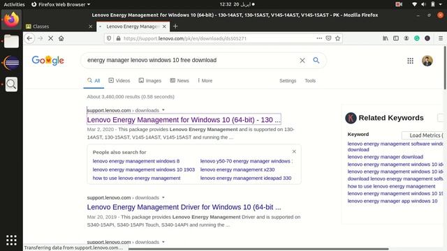Switch to Images results
The width and height of the screenshot is (447, 251).
[150, 81]
